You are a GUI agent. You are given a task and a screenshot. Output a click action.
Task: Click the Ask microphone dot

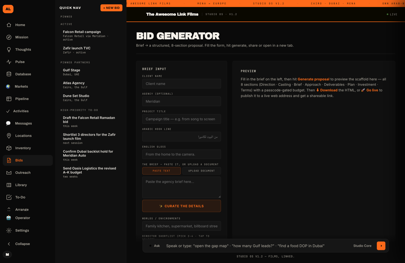point(150,246)
